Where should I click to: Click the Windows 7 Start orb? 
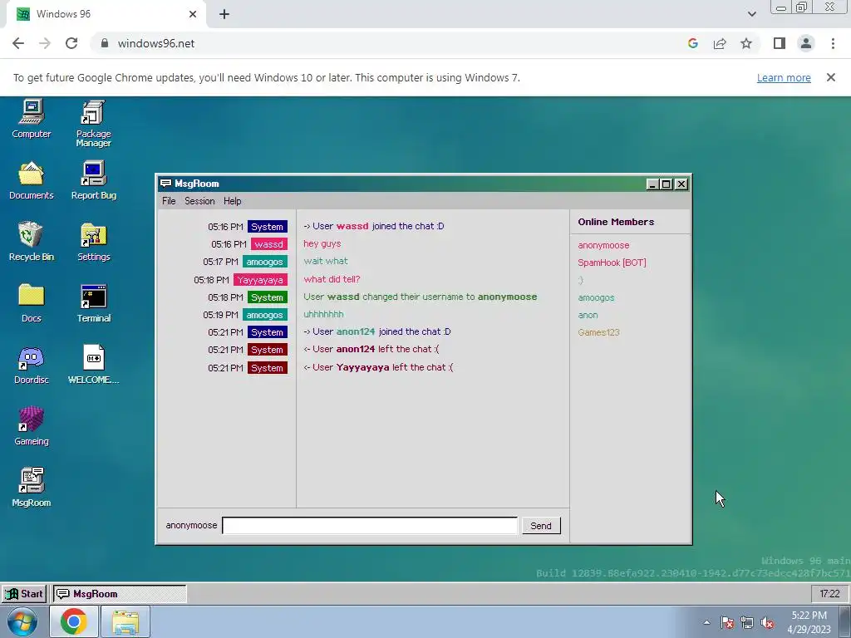click(x=22, y=621)
